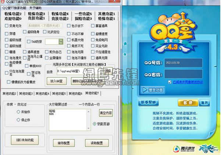Click the 播放动画 play button
Image resolution: width=221 pixels, height=155 pixels.
(153, 90)
